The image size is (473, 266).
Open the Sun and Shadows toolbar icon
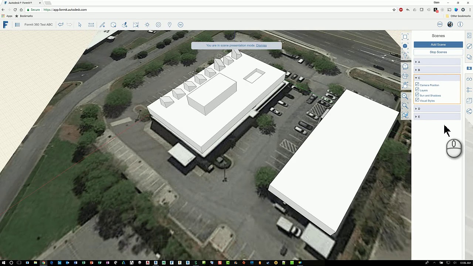point(147,25)
